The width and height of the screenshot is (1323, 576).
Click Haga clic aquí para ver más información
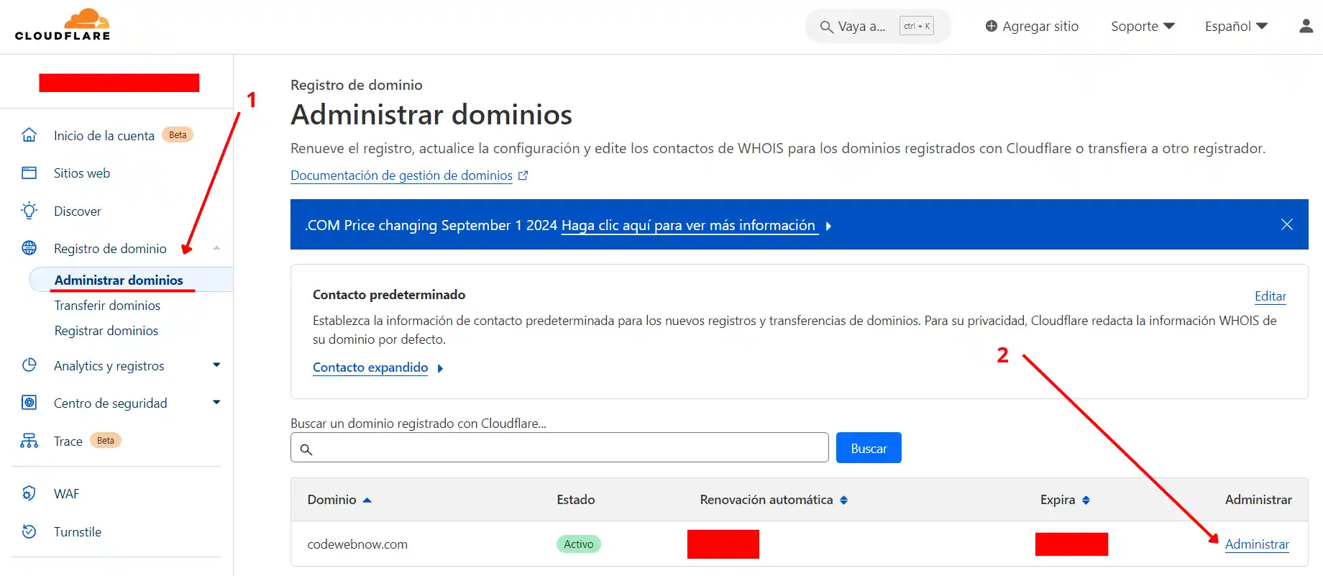pyautogui.click(x=689, y=225)
